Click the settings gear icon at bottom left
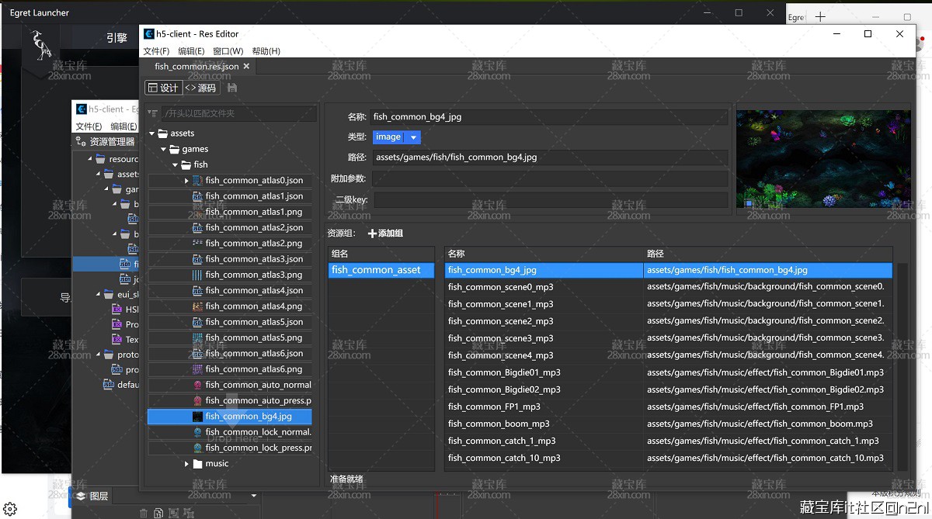This screenshot has width=932, height=519. (x=10, y=508)
